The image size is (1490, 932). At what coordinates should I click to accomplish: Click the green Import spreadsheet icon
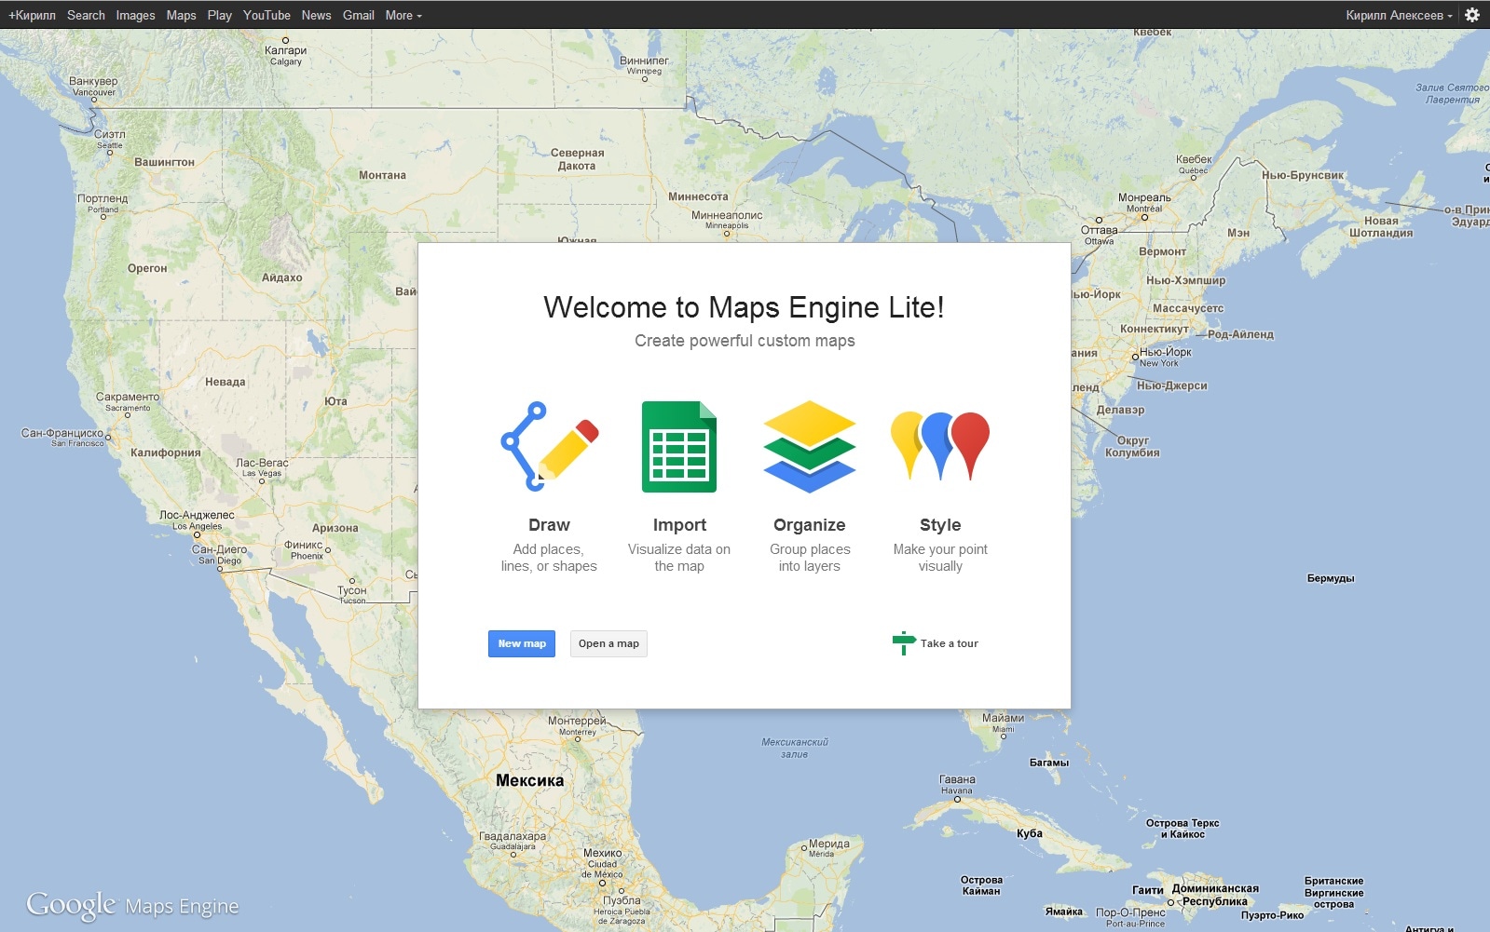(x=678, y=447)
